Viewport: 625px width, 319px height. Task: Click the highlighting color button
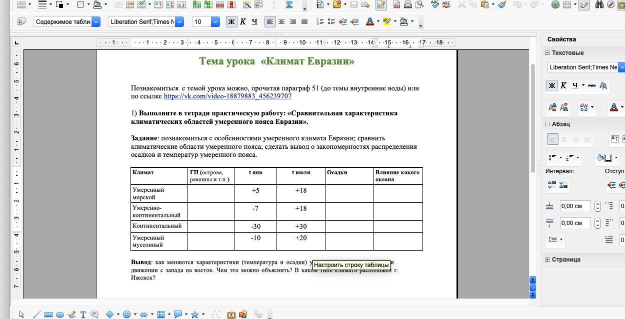point(386,22)
